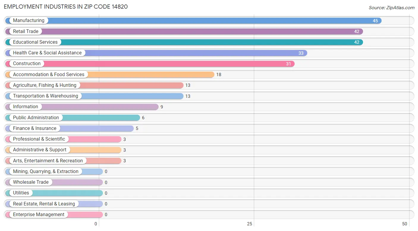Click Administrative & Support label
Viewport: 418px width, 231px height.
point(40,150)
